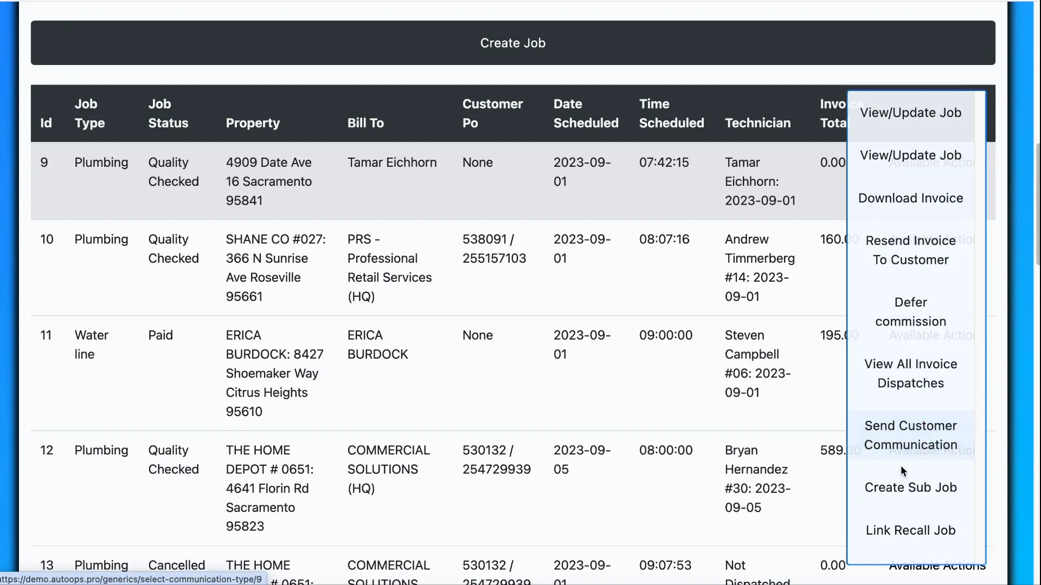This screenshot has height=585, width=1041.
Task: Select the Defer commission option
Action: [x=910, y=311]
